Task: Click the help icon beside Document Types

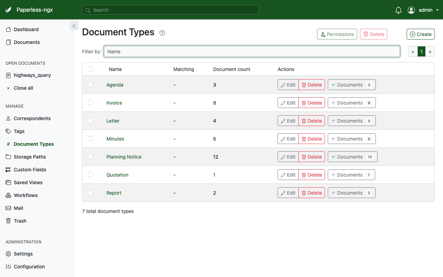Action: [x=162, y=33]
